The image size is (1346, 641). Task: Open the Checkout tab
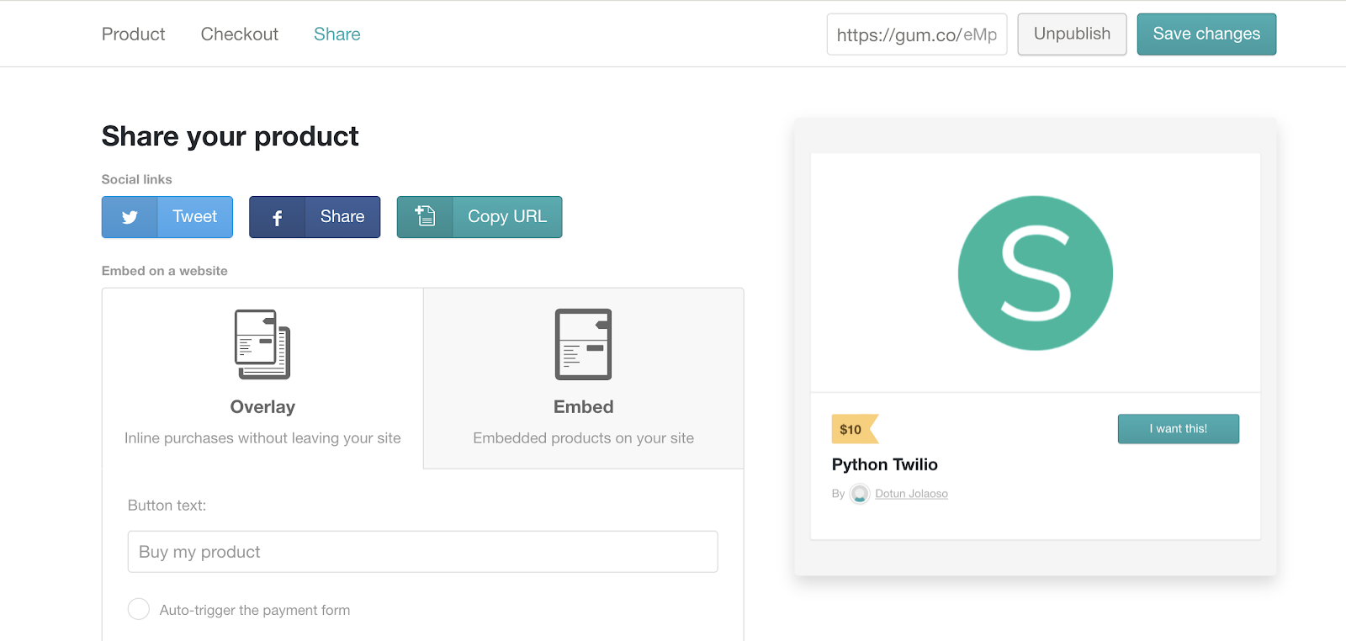click(239, 34)
